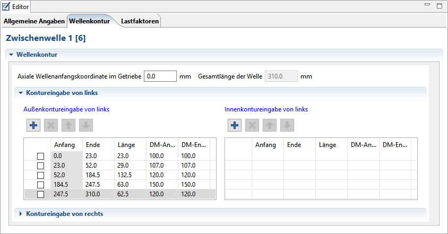Image resolution: width=448 pixels, height=234 pixels.
Task: Click delete row icon for Innenkontur
Action: 253,126
